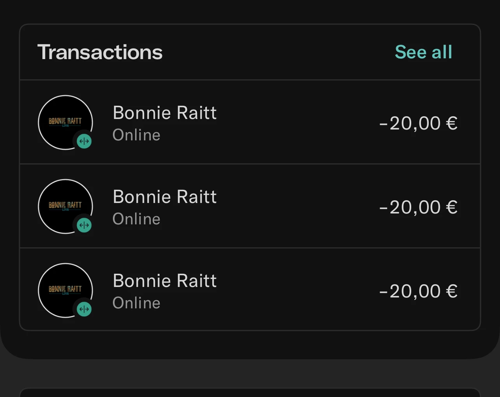Tap the third Bonnie Raitt transaction name
500x397 pixels.
[x=165, y=281]
